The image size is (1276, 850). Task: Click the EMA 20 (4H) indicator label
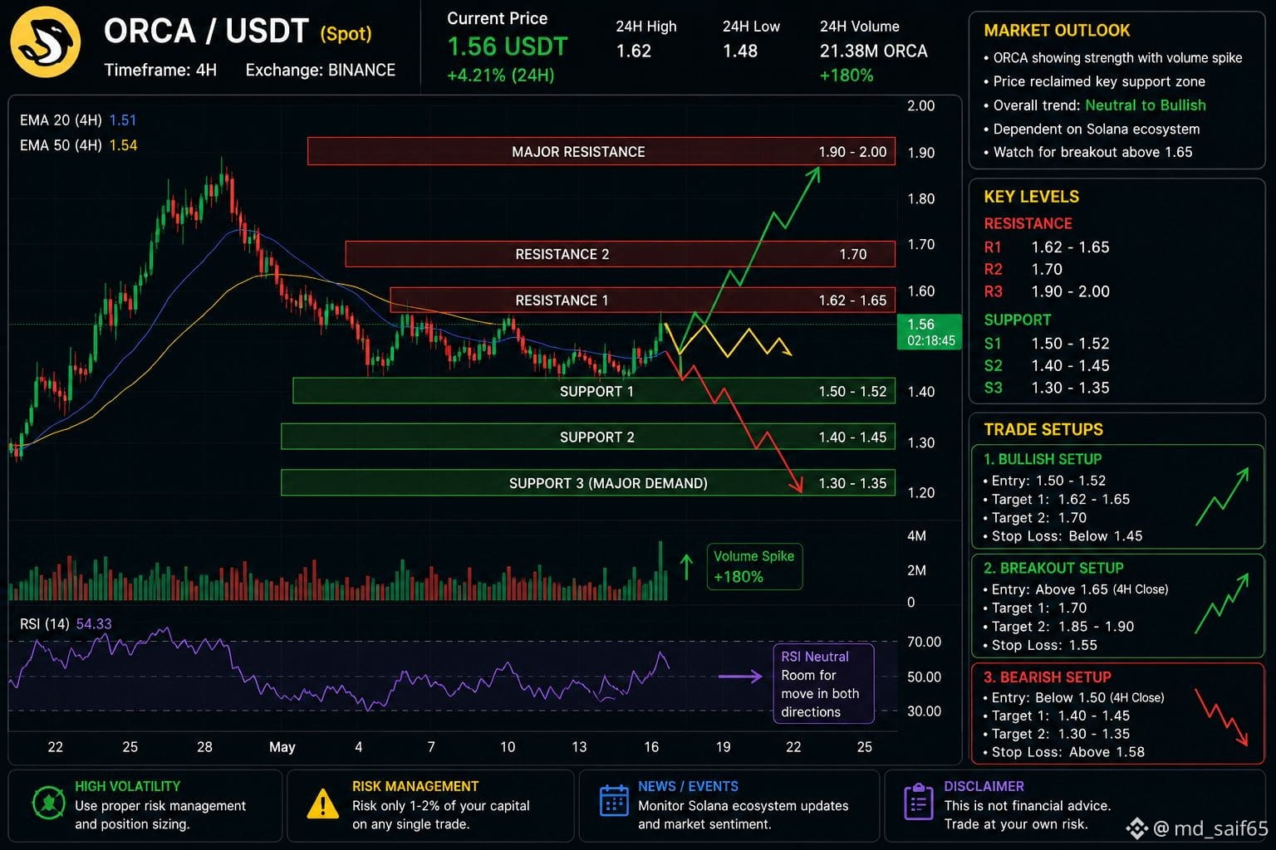tap(78, 120)
